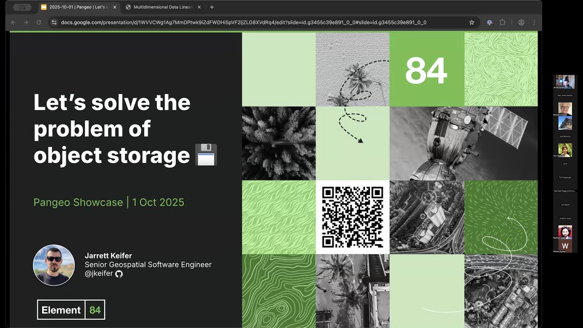Click the "Pangeo Showcase | 1 Oct 2025" text
This screenshot has width=583, height=328.
(109, 202)
